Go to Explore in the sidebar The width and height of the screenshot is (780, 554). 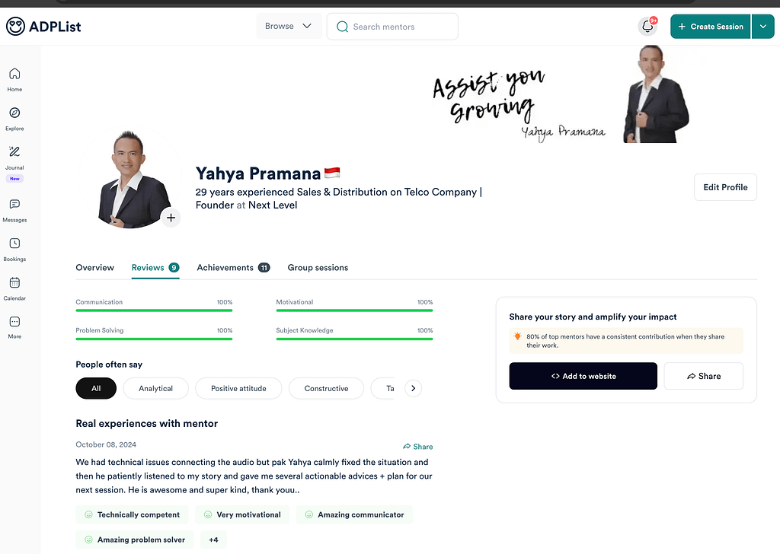click(x=14, y=119)
